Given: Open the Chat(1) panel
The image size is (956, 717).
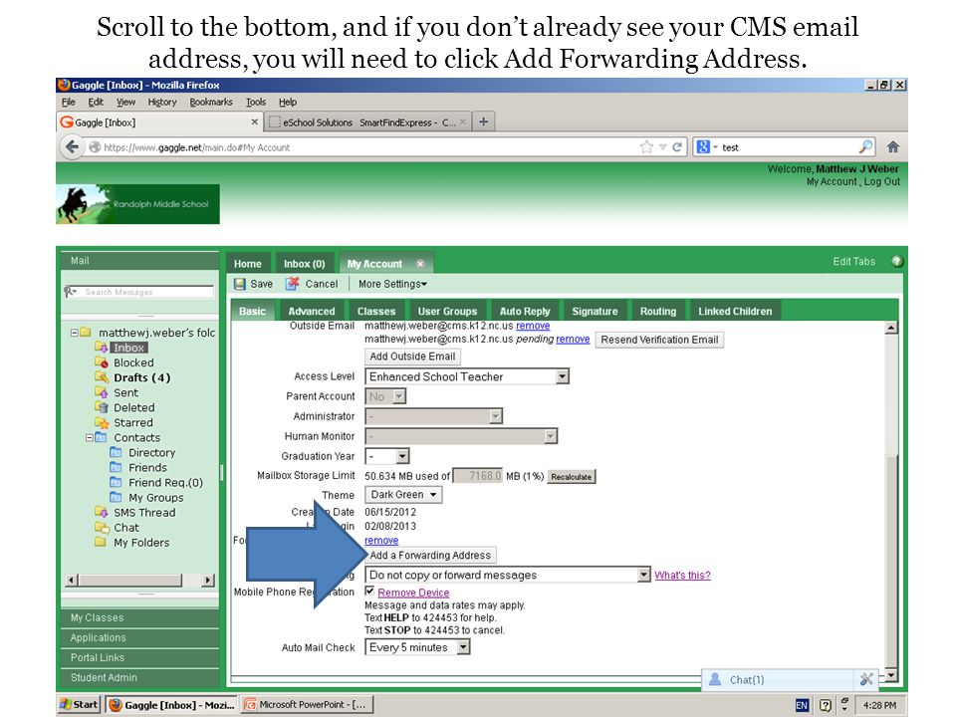Looking at the screenshot, I should click(x=747, y=680).
